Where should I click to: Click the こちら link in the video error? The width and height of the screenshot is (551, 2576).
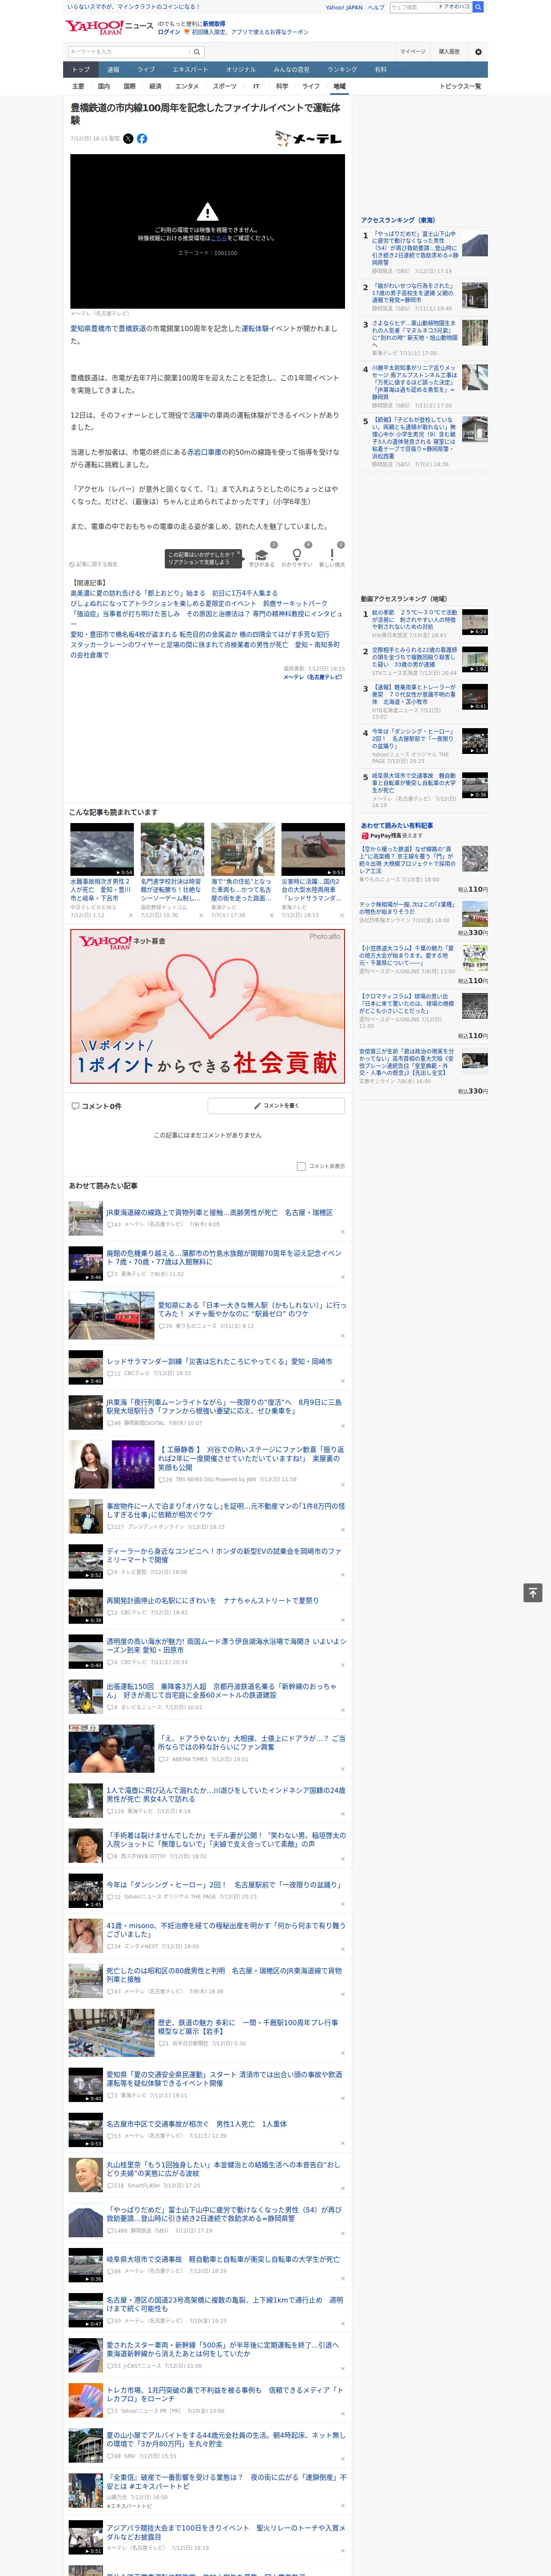click(218, 238)
